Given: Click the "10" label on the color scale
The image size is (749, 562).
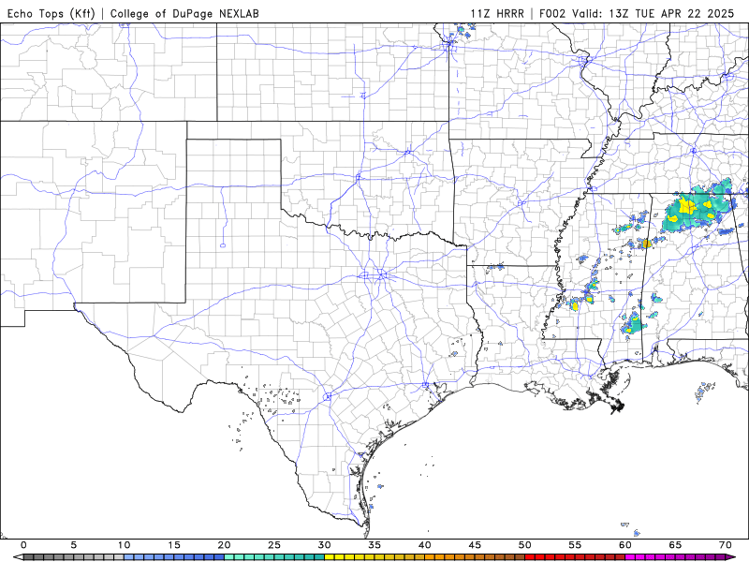Looking at the screenshot, I should [125, 545].
